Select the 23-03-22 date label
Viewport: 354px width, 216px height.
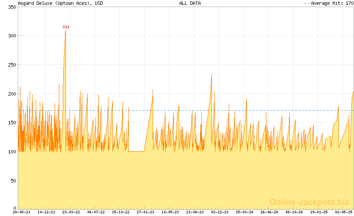tap(71, 212)
